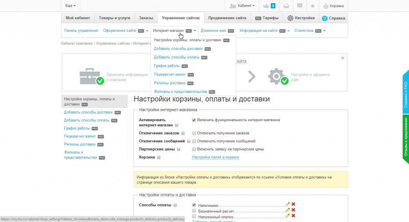Check the Безналичный расчет checkbox
Image resolution: width=409 pixels, height=222 pixels.
(x=194, y=210)
